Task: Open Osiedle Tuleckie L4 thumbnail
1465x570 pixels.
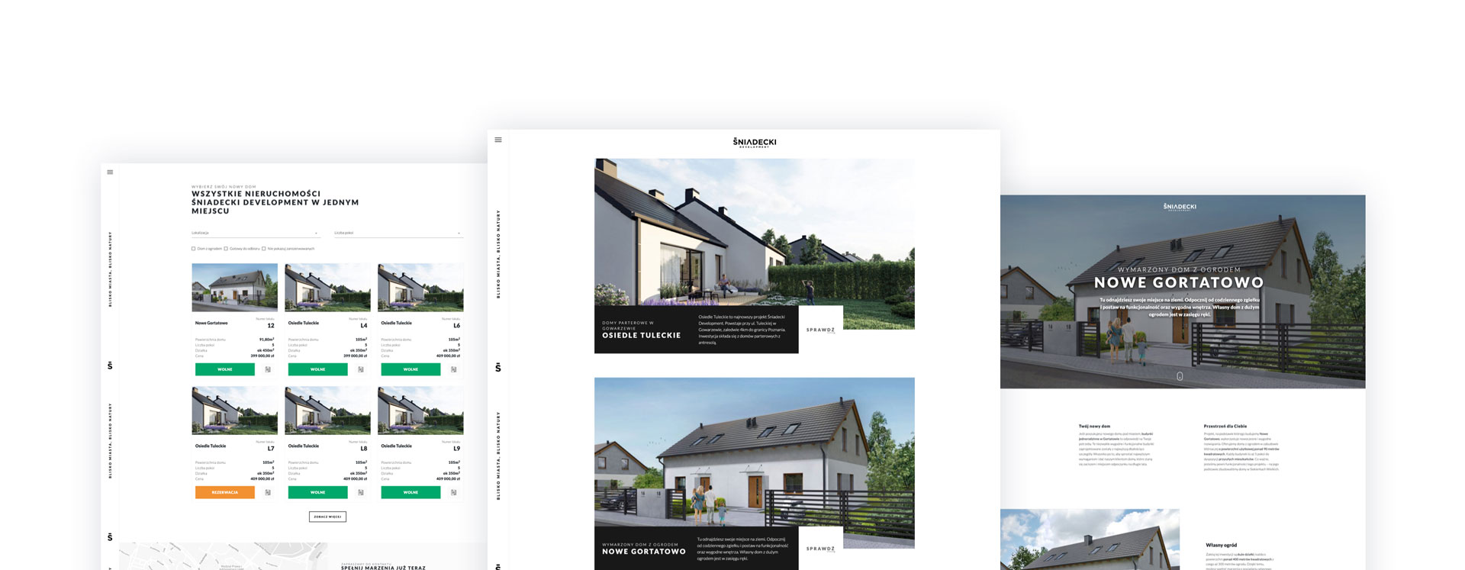Action: tap(327, 288)
